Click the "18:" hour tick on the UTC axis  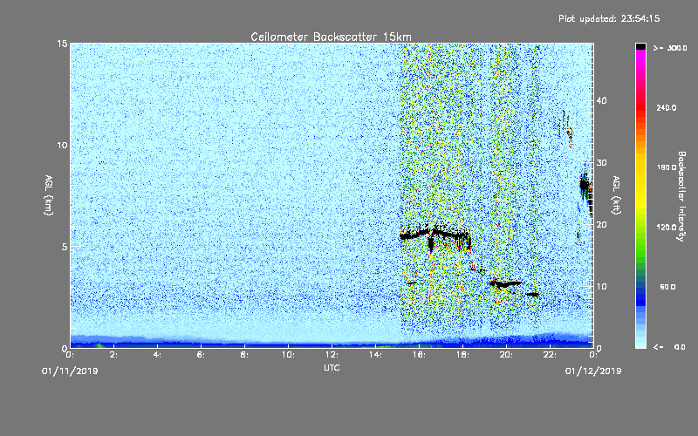point(463,355)
